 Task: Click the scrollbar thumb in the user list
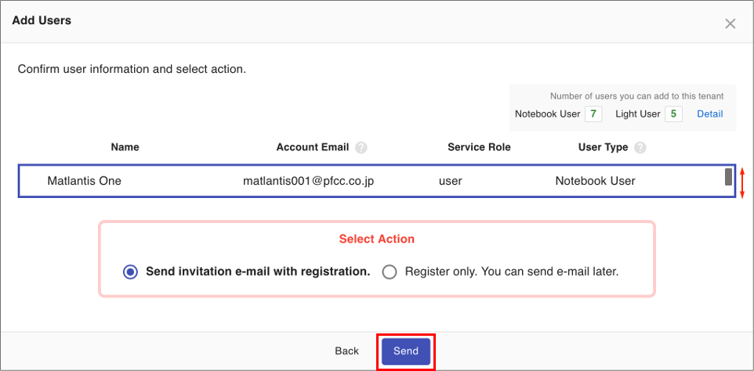pos(728,177)
